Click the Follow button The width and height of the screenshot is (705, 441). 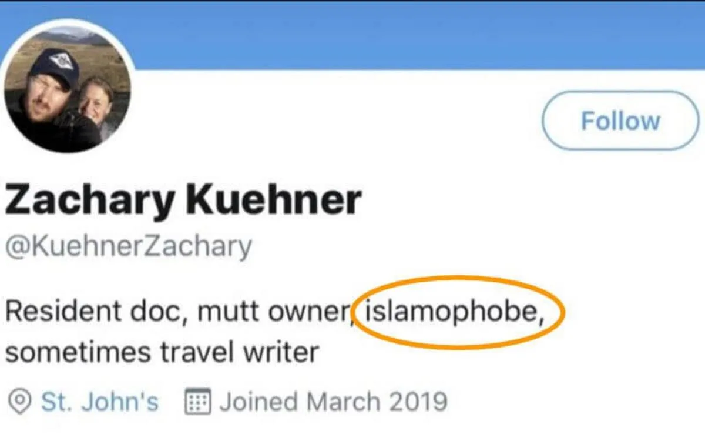click(x=620, y=121)
